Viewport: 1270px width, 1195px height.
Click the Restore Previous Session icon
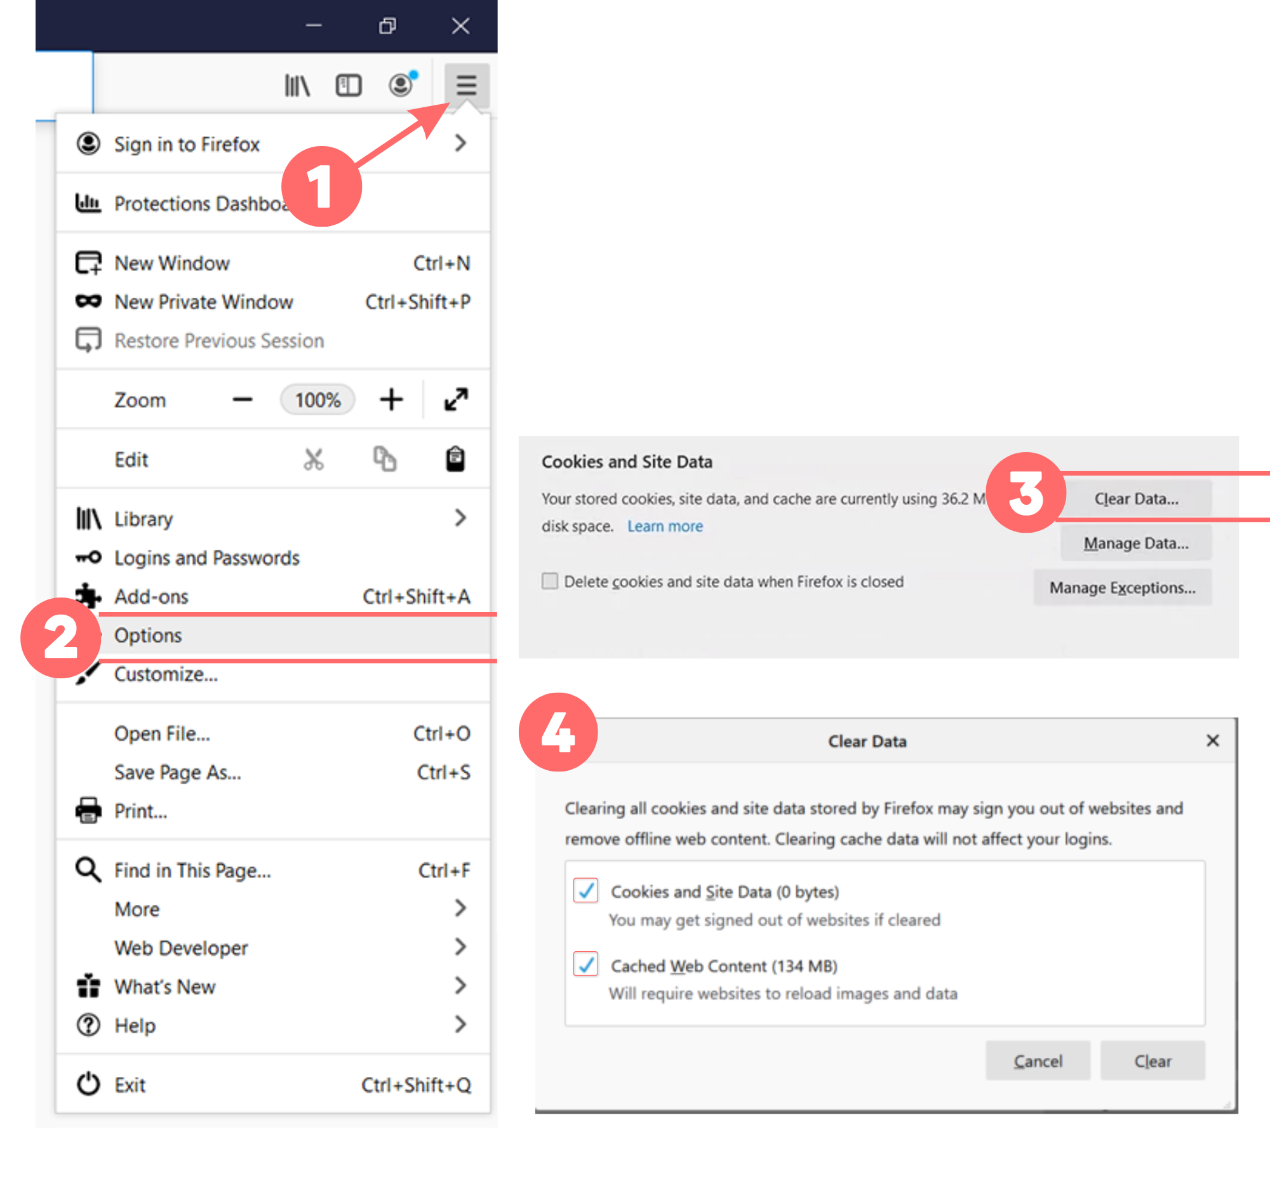(x=88, y=340)
